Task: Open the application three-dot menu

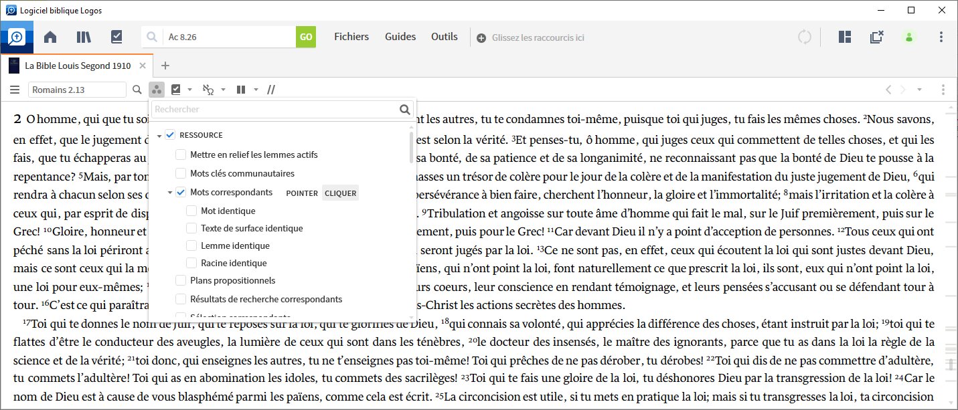Action: [x=942, y=37]
